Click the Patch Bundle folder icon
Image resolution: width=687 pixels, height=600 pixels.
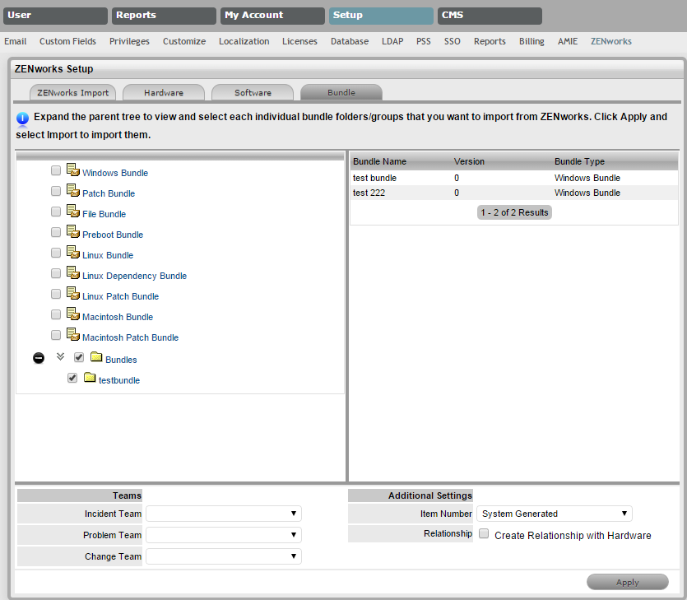[x=72, y=192]
